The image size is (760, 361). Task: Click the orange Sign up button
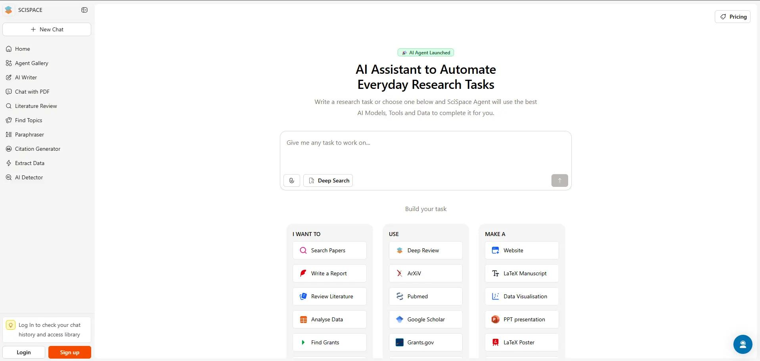coord(70,352)
